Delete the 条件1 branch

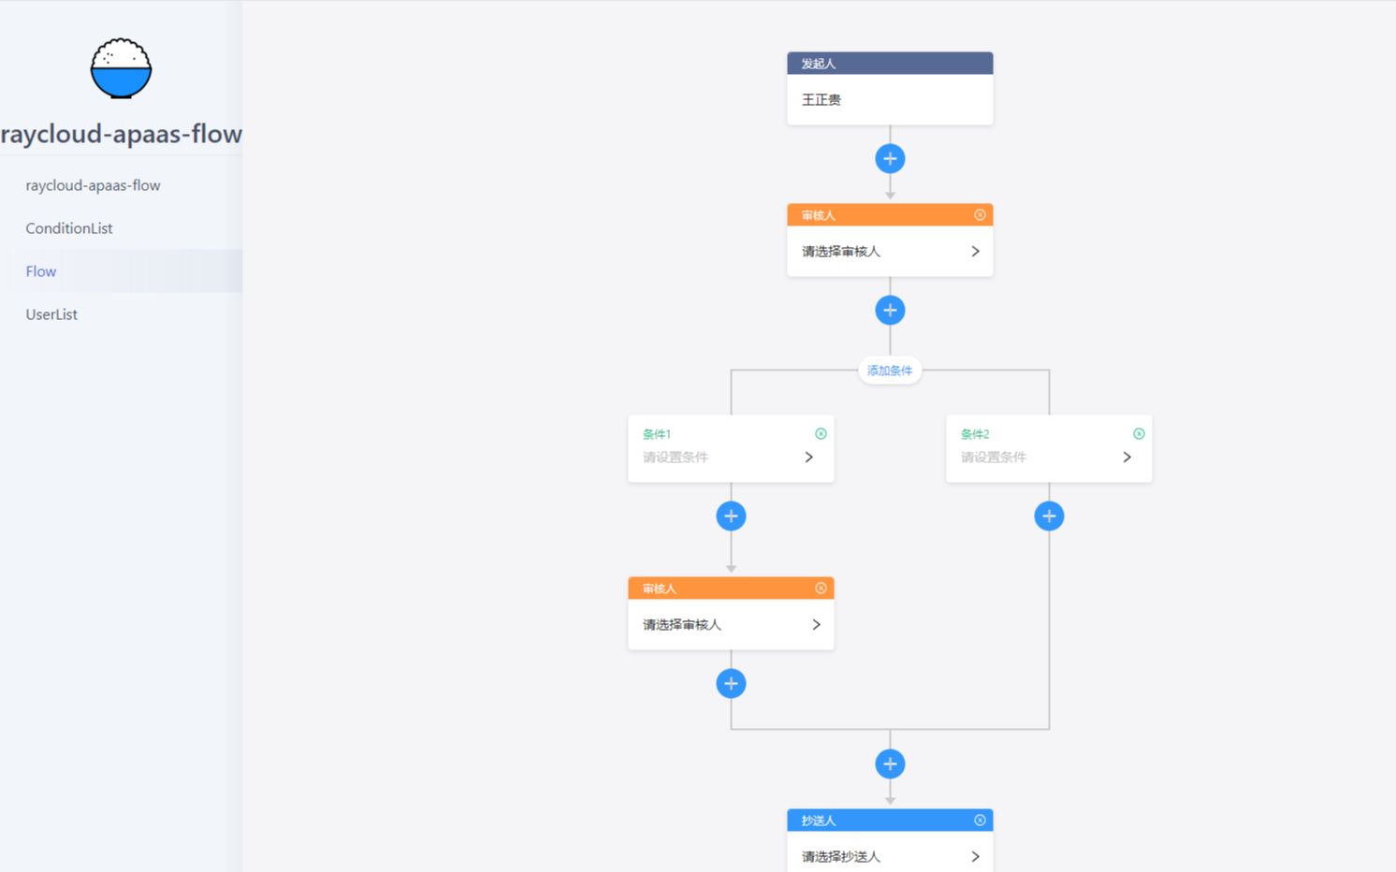click(x=821, y=434)
